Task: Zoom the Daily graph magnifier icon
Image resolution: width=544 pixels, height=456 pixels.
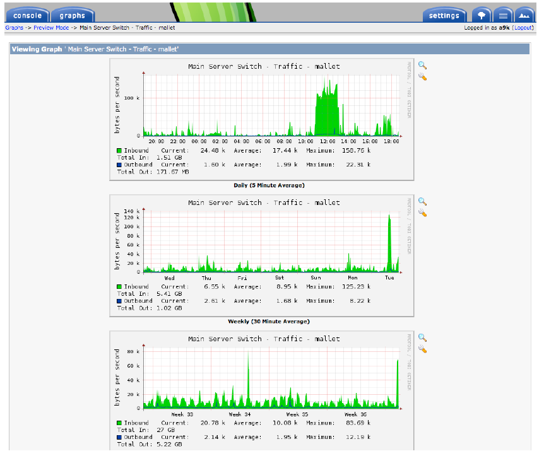Action: click(x=422, y=65)
